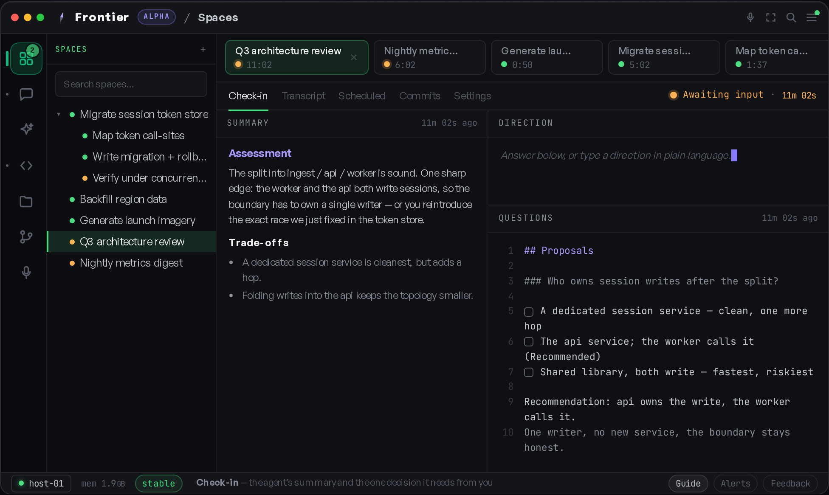The height and width of the screenshot is (495, 829).
Task: Click the Recommendation: api owns the write line
Action: coord(657,409)
